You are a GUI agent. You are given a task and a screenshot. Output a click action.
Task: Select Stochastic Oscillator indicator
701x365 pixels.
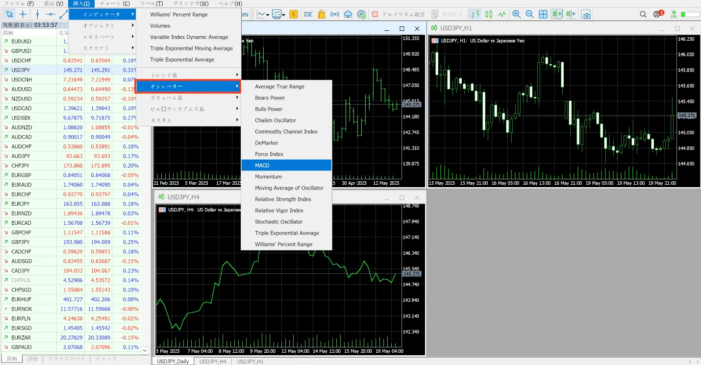(x=286, y=221)
